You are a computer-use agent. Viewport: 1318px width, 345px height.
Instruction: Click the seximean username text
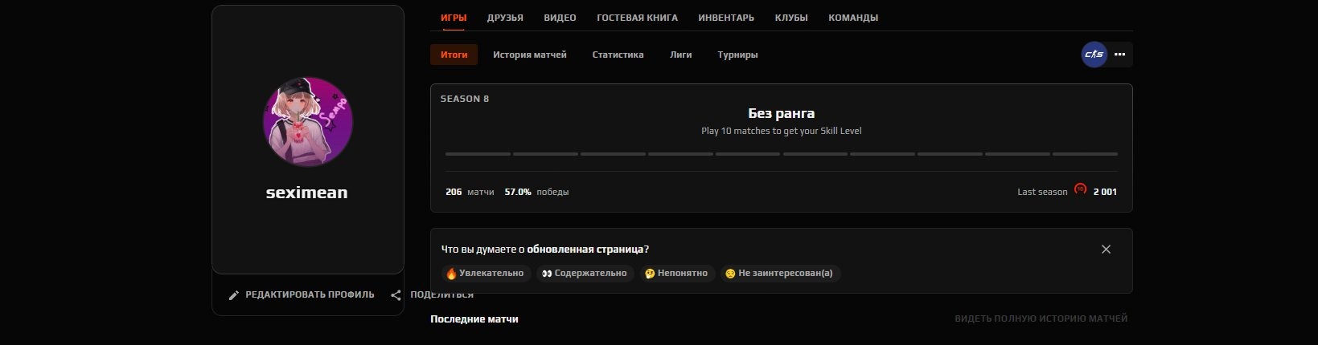307,193
